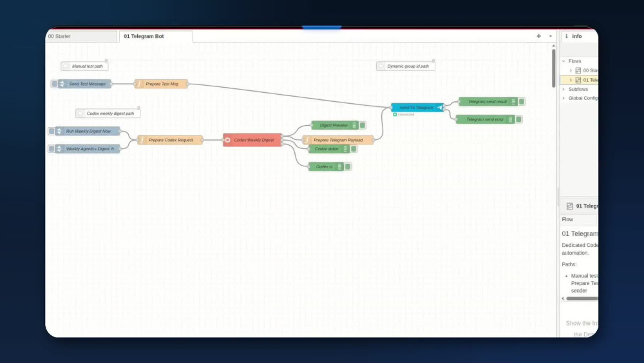Click the Manual test path comment icon
This screenshot has width=644, height=363.
pyautogui.click(x=66, y=66)
